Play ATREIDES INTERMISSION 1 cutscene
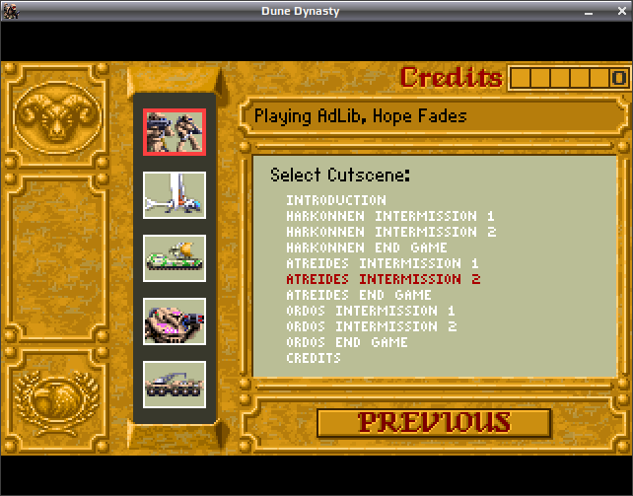Image resolution: width=633 pixels, height=496 pixels. [x=383, y=263]
